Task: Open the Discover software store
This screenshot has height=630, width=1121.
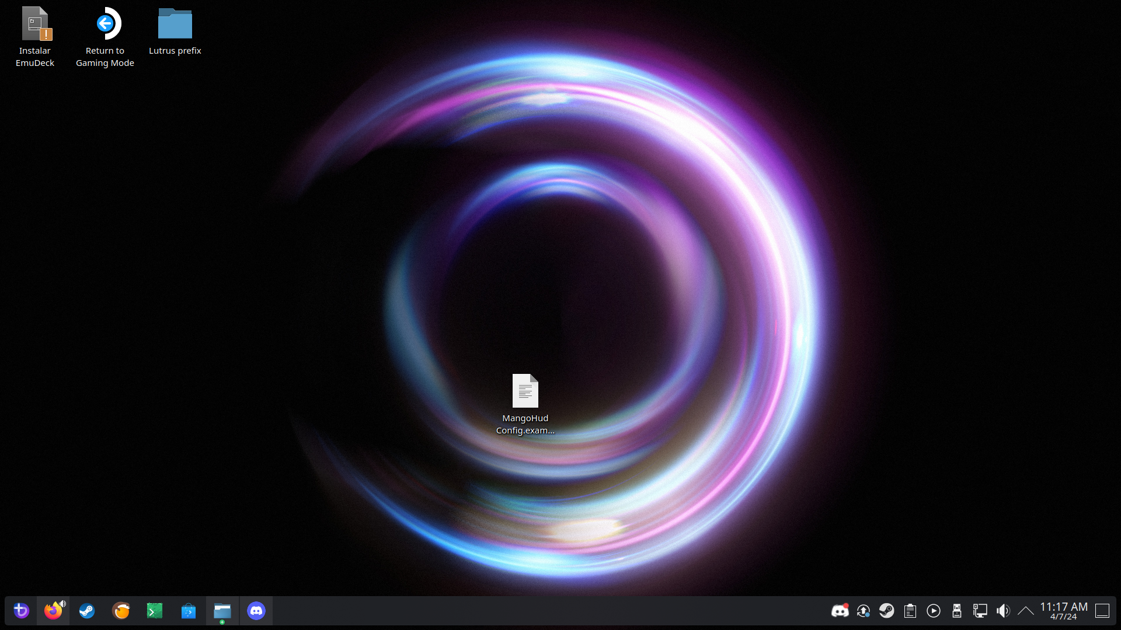Action: pyautogui.click(x=188, y=611)
